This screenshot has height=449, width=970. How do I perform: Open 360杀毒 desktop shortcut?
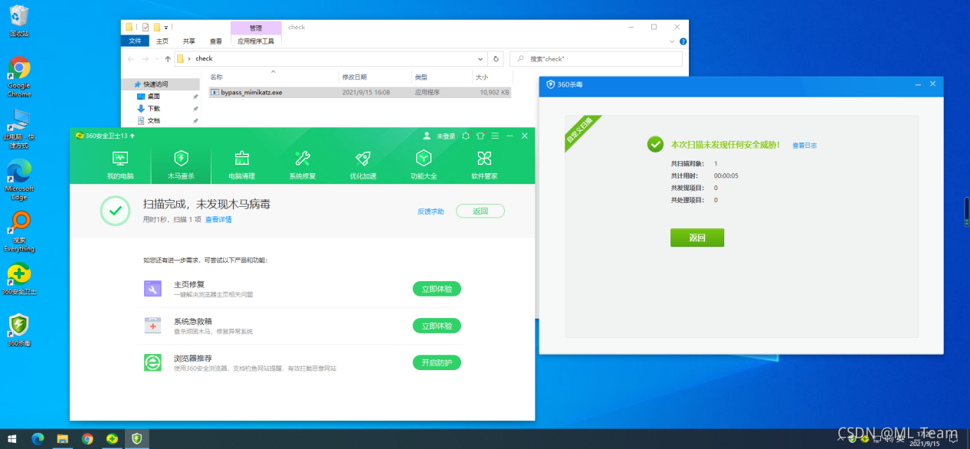pyautogui.click(x=19, y=330)
